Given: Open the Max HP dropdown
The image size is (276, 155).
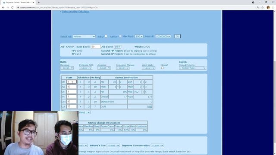Looking at the screenshot, I should coord(163,36).
